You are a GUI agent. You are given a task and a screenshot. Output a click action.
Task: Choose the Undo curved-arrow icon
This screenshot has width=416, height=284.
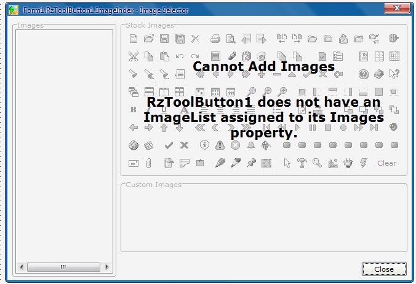point(180,56)
